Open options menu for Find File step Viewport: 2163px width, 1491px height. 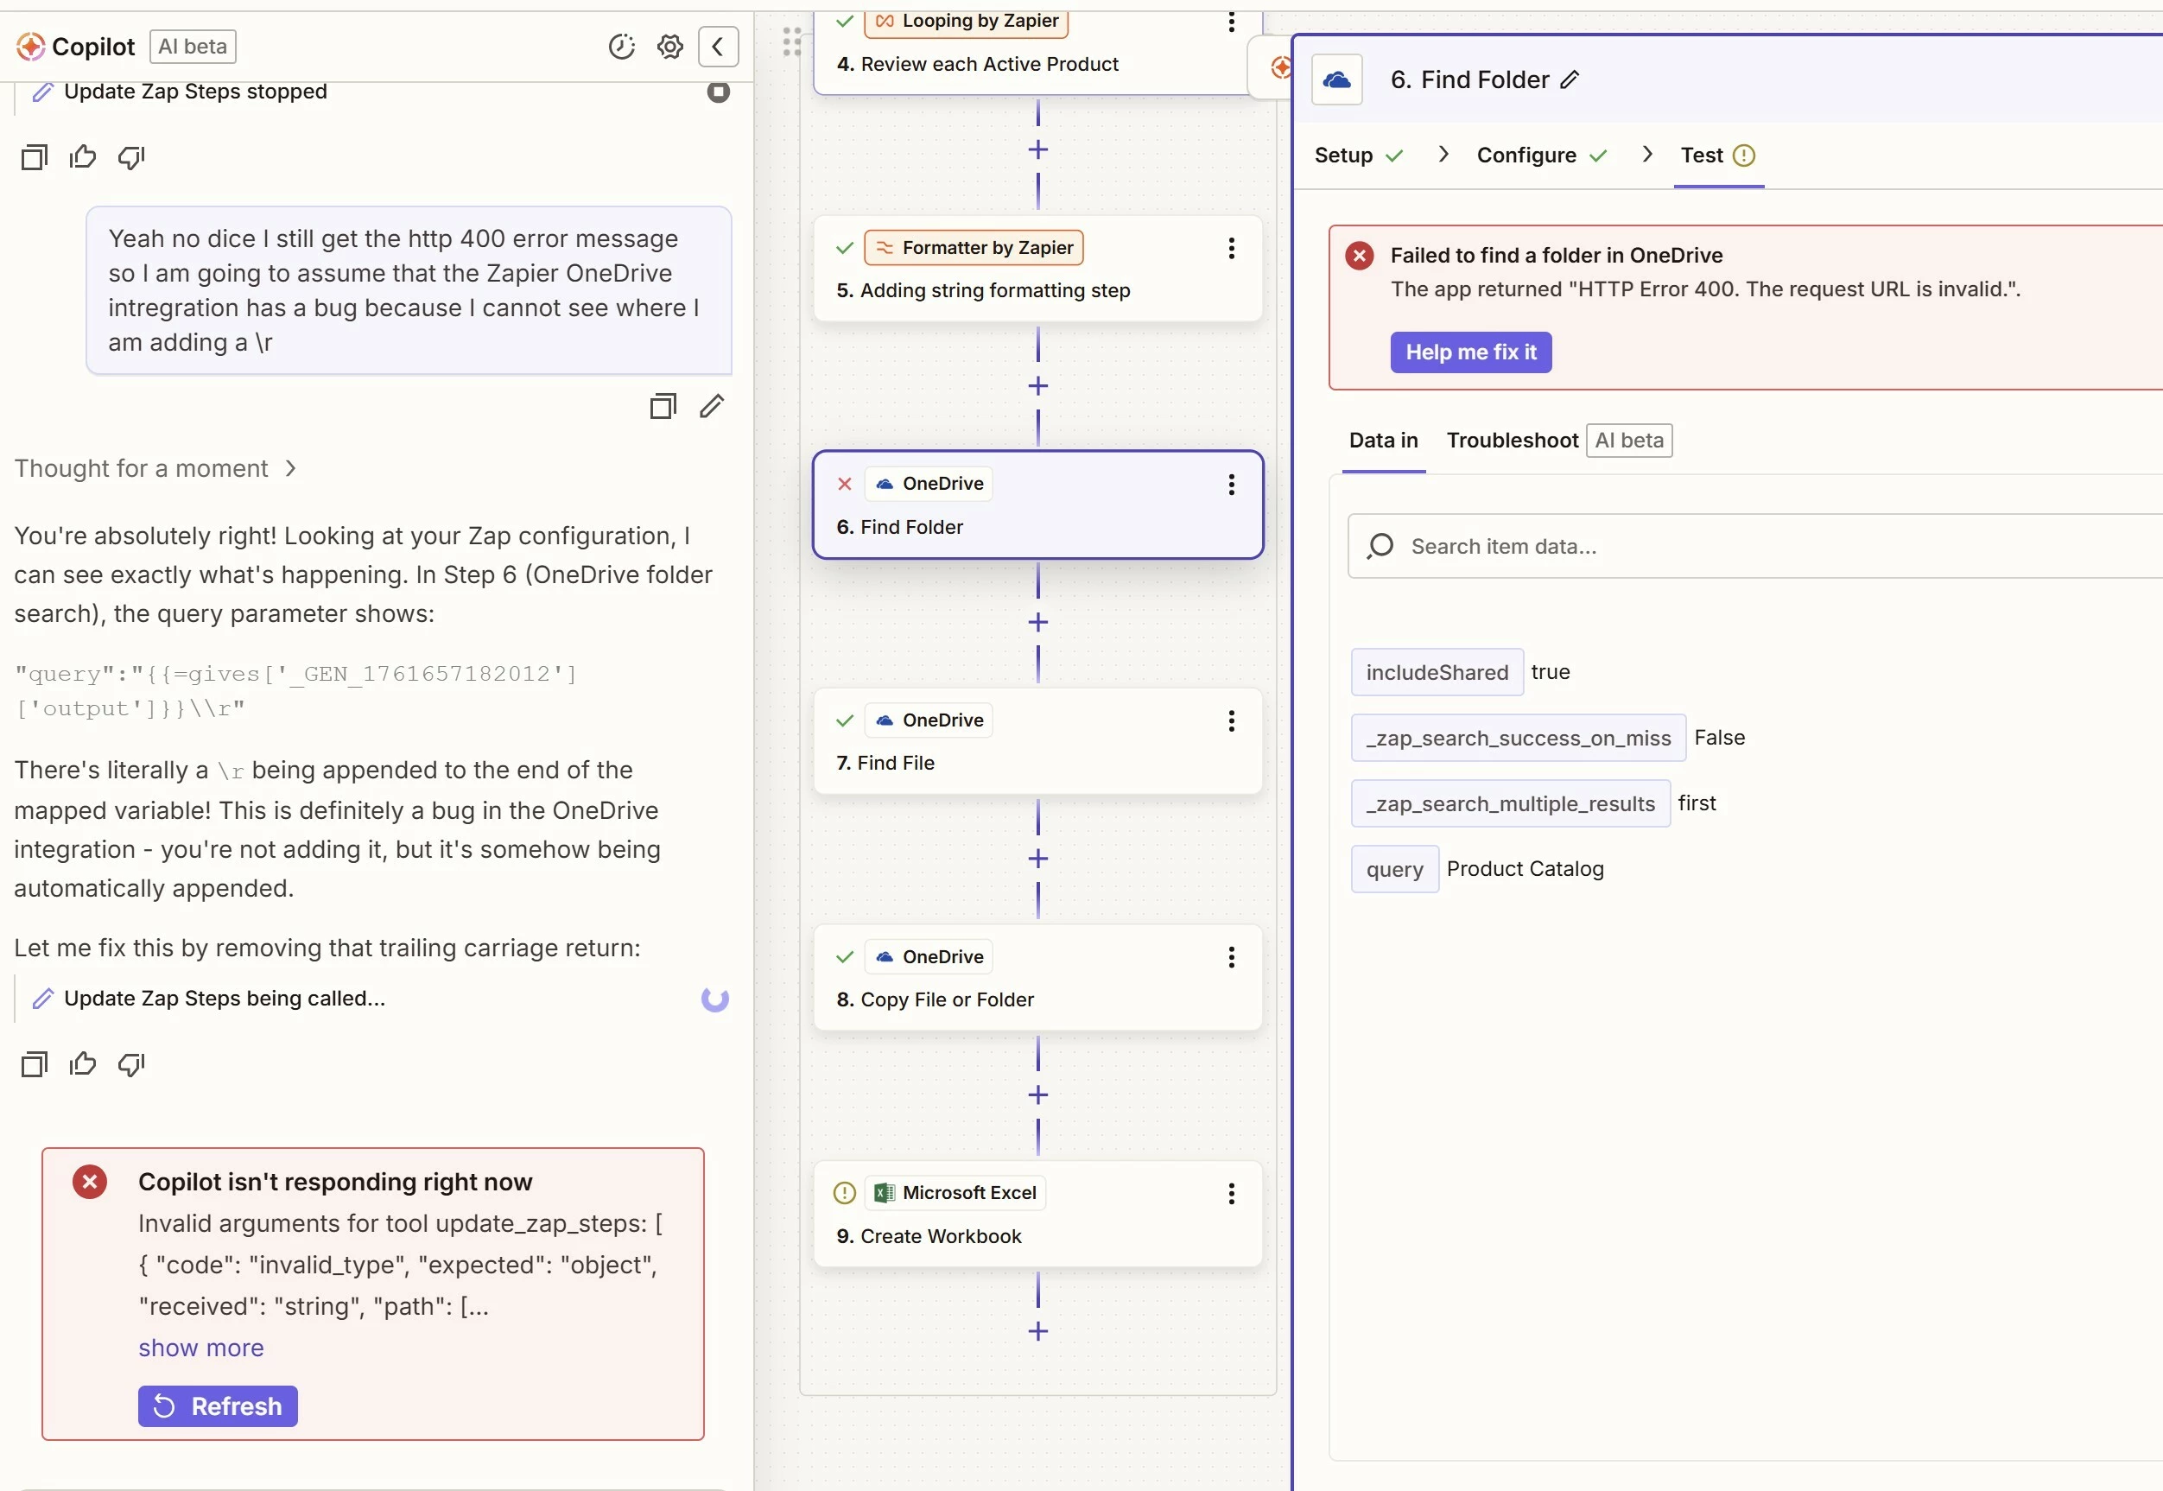(1231, 720)
